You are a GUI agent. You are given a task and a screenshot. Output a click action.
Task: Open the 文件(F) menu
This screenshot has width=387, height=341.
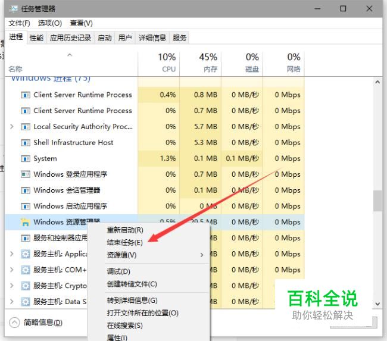click(19, 23)
